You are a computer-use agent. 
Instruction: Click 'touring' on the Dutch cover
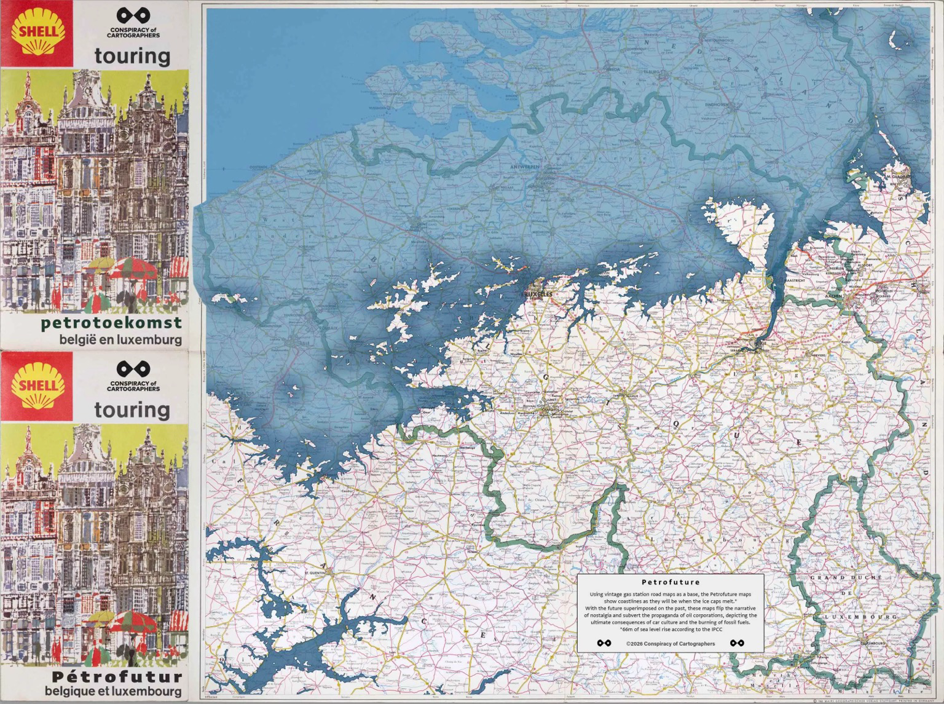pos(132,57)
